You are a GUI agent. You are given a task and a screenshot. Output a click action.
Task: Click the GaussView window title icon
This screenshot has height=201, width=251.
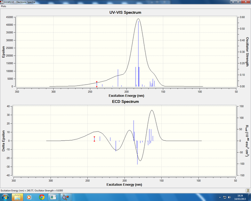pyautogui.click(x=2, y=2)
